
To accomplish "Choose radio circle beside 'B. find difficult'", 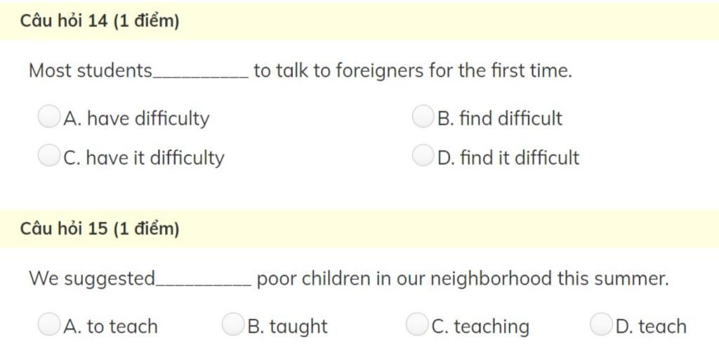I will (423, 117).
